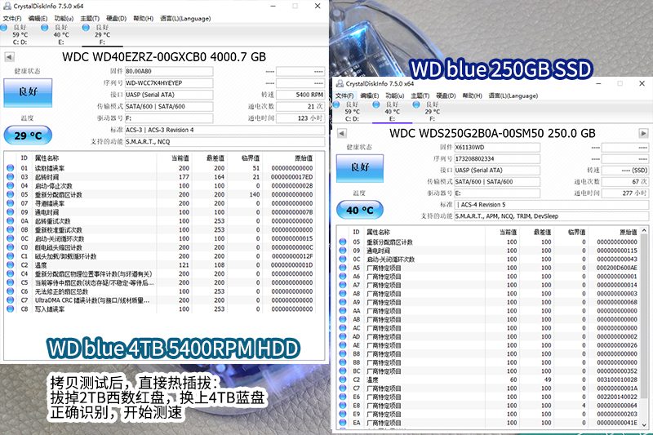Click the firmware field X61130WD
The image size is (653, 435).
(x=497, y=148)
